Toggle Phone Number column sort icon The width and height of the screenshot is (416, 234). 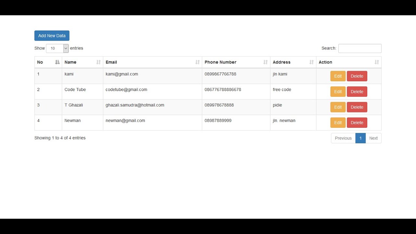click(266, 62)
